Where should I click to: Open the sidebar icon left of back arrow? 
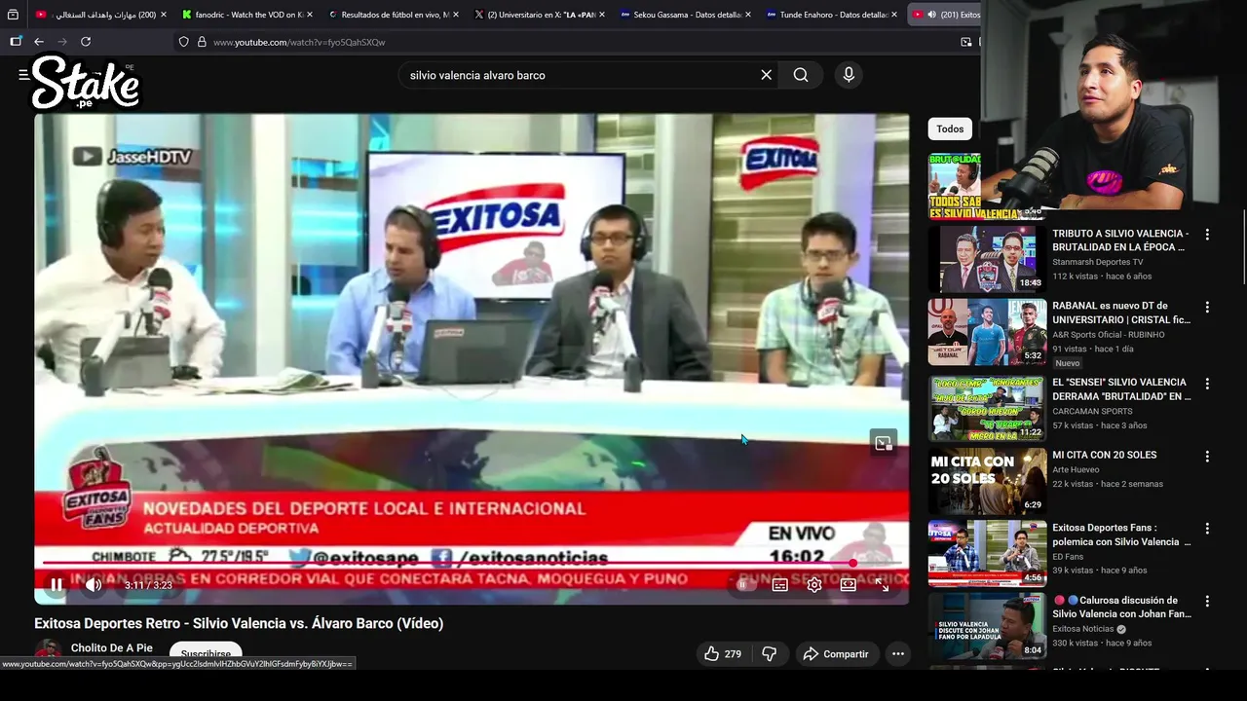[16, 42]
